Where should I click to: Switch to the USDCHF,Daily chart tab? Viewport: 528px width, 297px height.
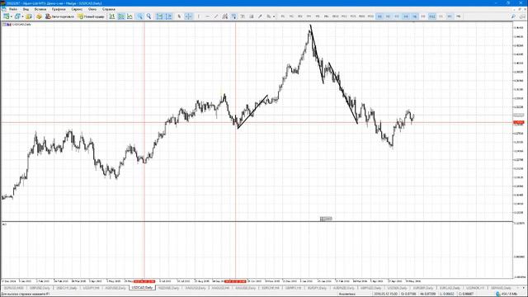click(67, 288)
